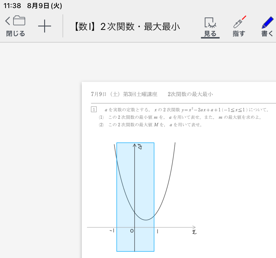The width and height of the screenshot is (276, 258).
Task: Select the boxed problem number 1
Action: (94, 110)
